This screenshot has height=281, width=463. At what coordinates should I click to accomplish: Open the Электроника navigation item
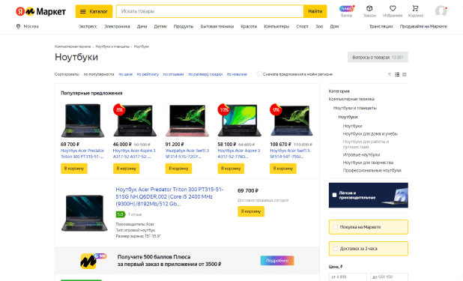coord(117,26)
